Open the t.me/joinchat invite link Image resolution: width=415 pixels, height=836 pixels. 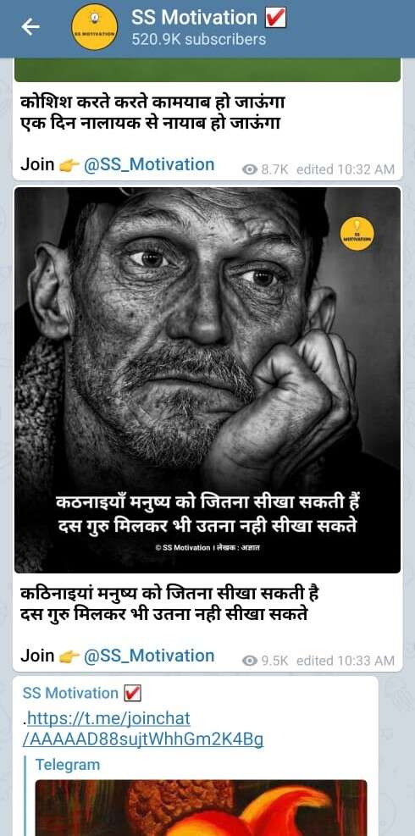point(144,728)
